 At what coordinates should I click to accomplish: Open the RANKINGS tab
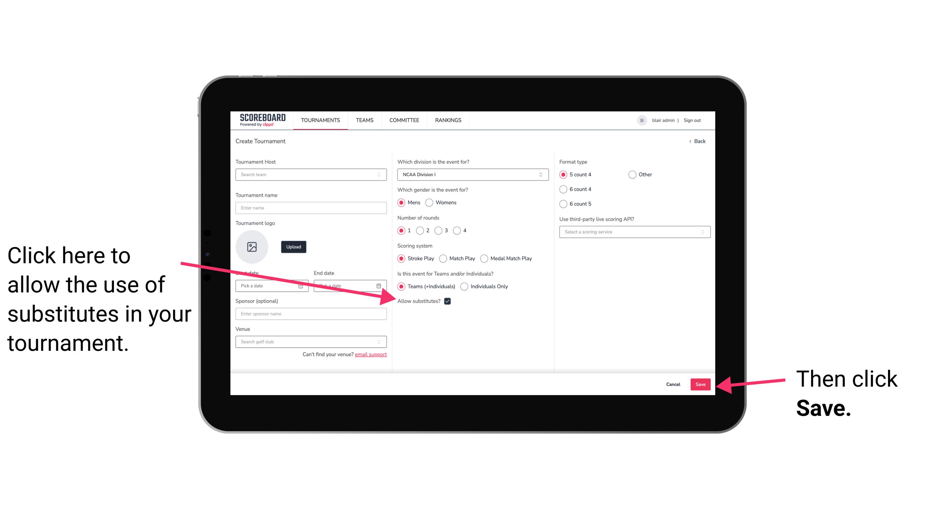click(448, 120)
